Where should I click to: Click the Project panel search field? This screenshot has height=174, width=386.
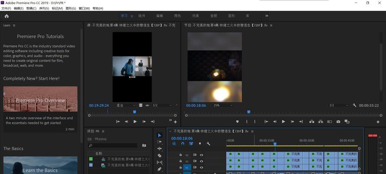pos(112,145)
